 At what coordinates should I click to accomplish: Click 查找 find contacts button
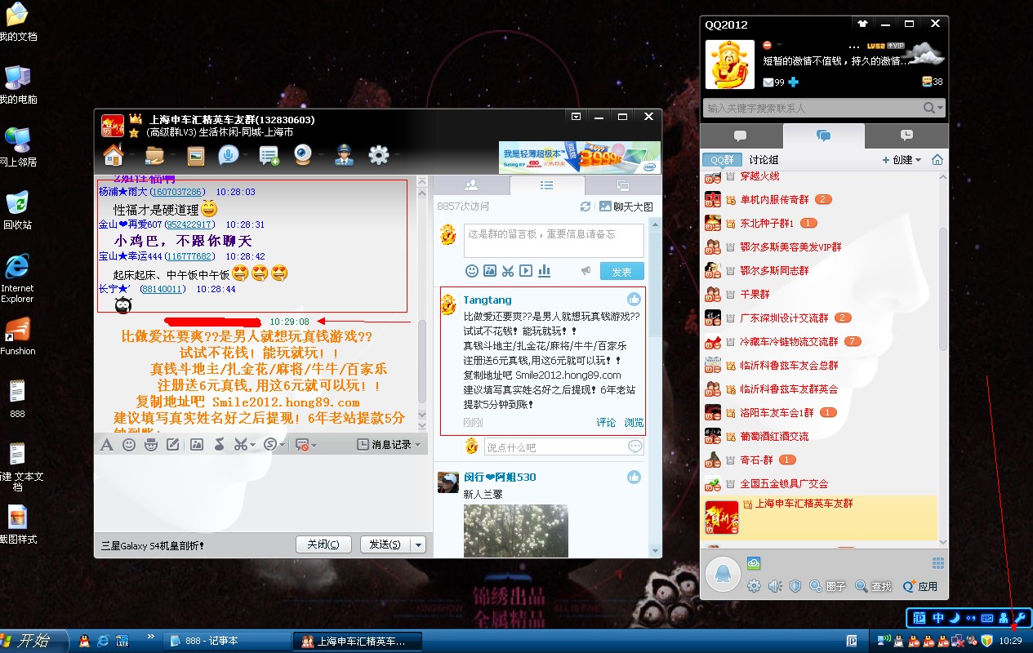[874, 586]
